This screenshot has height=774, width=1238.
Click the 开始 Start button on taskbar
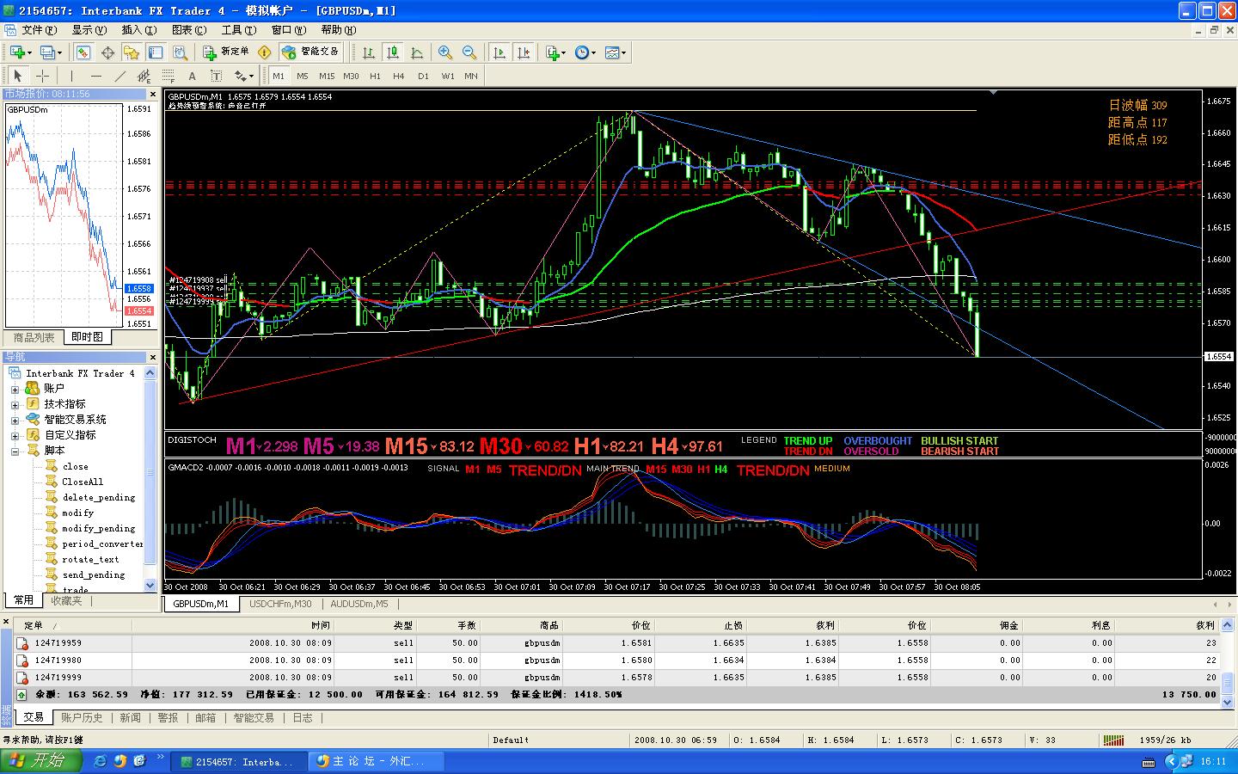coord(40,761)
